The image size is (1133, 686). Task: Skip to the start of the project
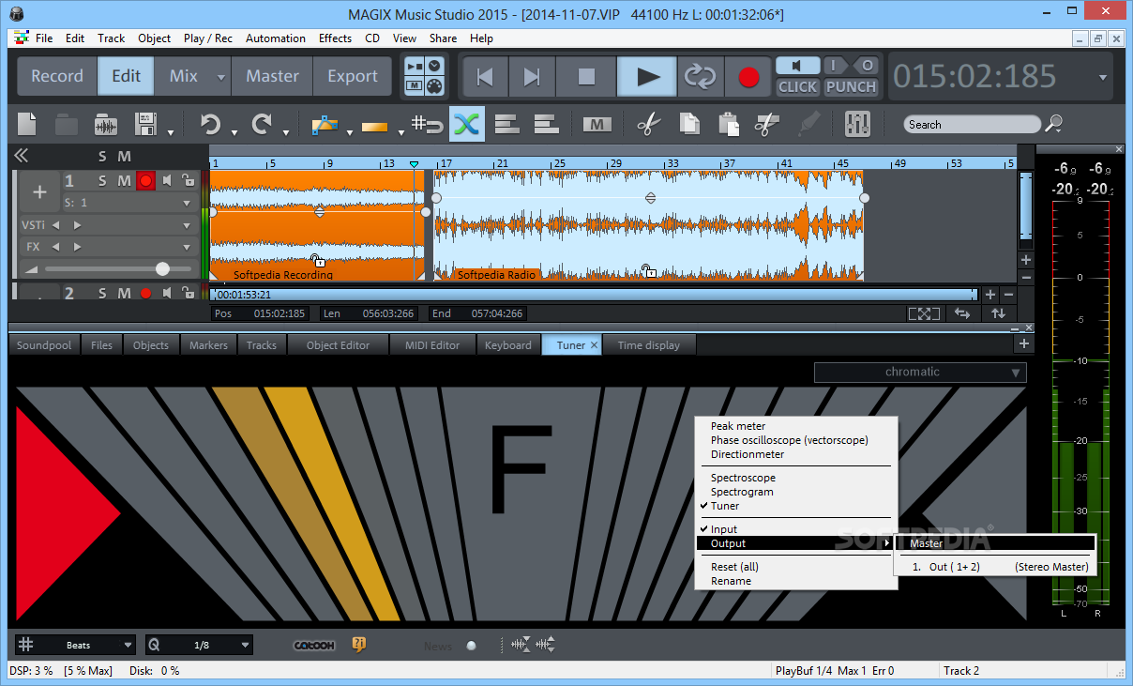pyautogui.click(x=485, y=77)
